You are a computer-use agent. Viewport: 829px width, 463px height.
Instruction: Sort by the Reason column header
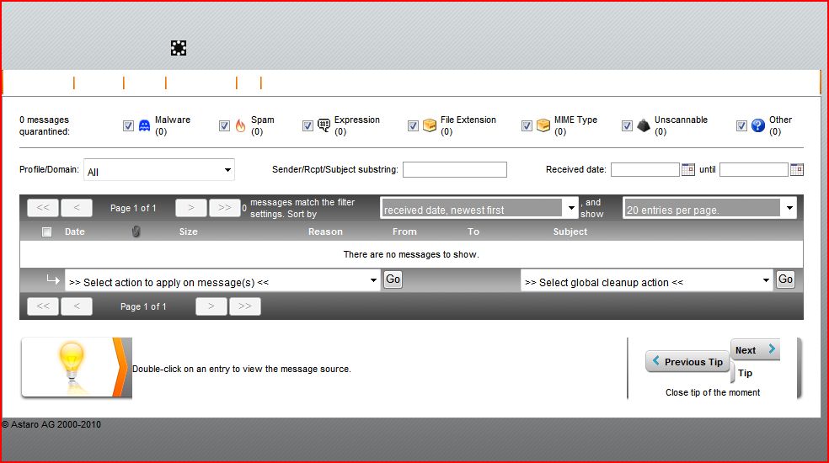tap(325, 231)
